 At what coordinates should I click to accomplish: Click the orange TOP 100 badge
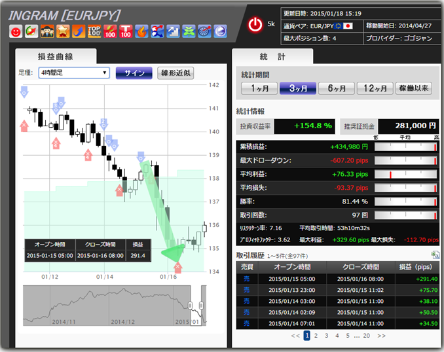[94, 31]
